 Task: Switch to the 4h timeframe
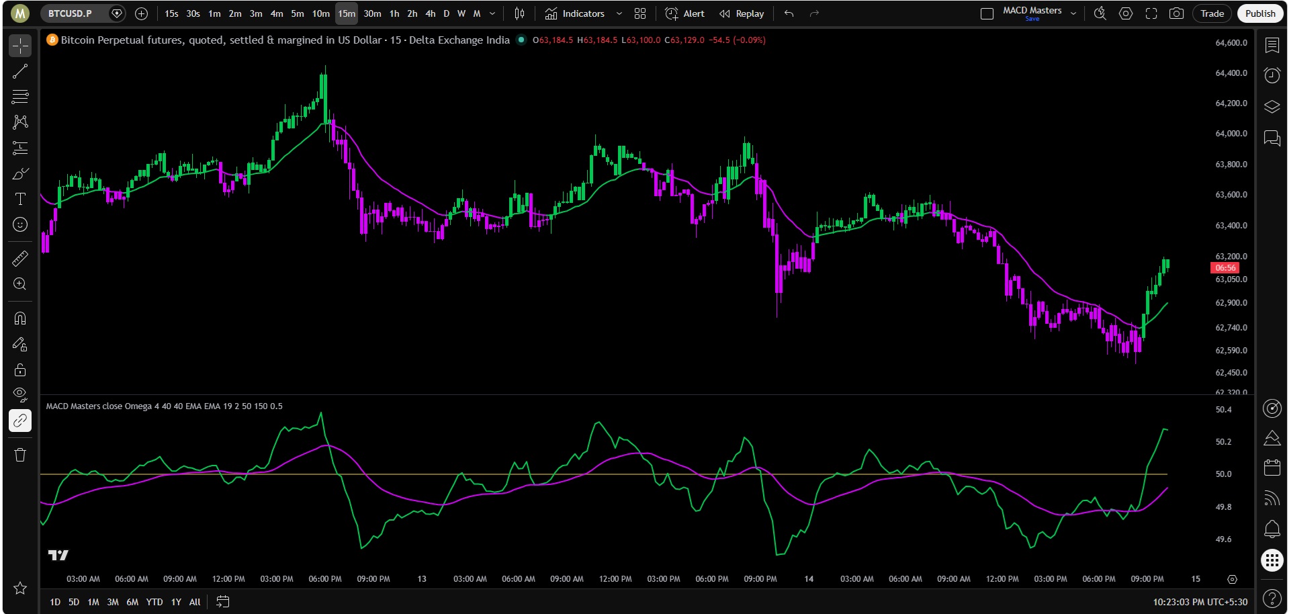click(431, 13)
